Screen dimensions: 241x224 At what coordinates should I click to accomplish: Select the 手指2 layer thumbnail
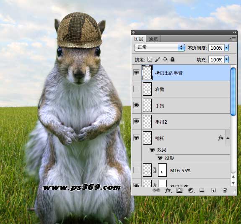147,122
